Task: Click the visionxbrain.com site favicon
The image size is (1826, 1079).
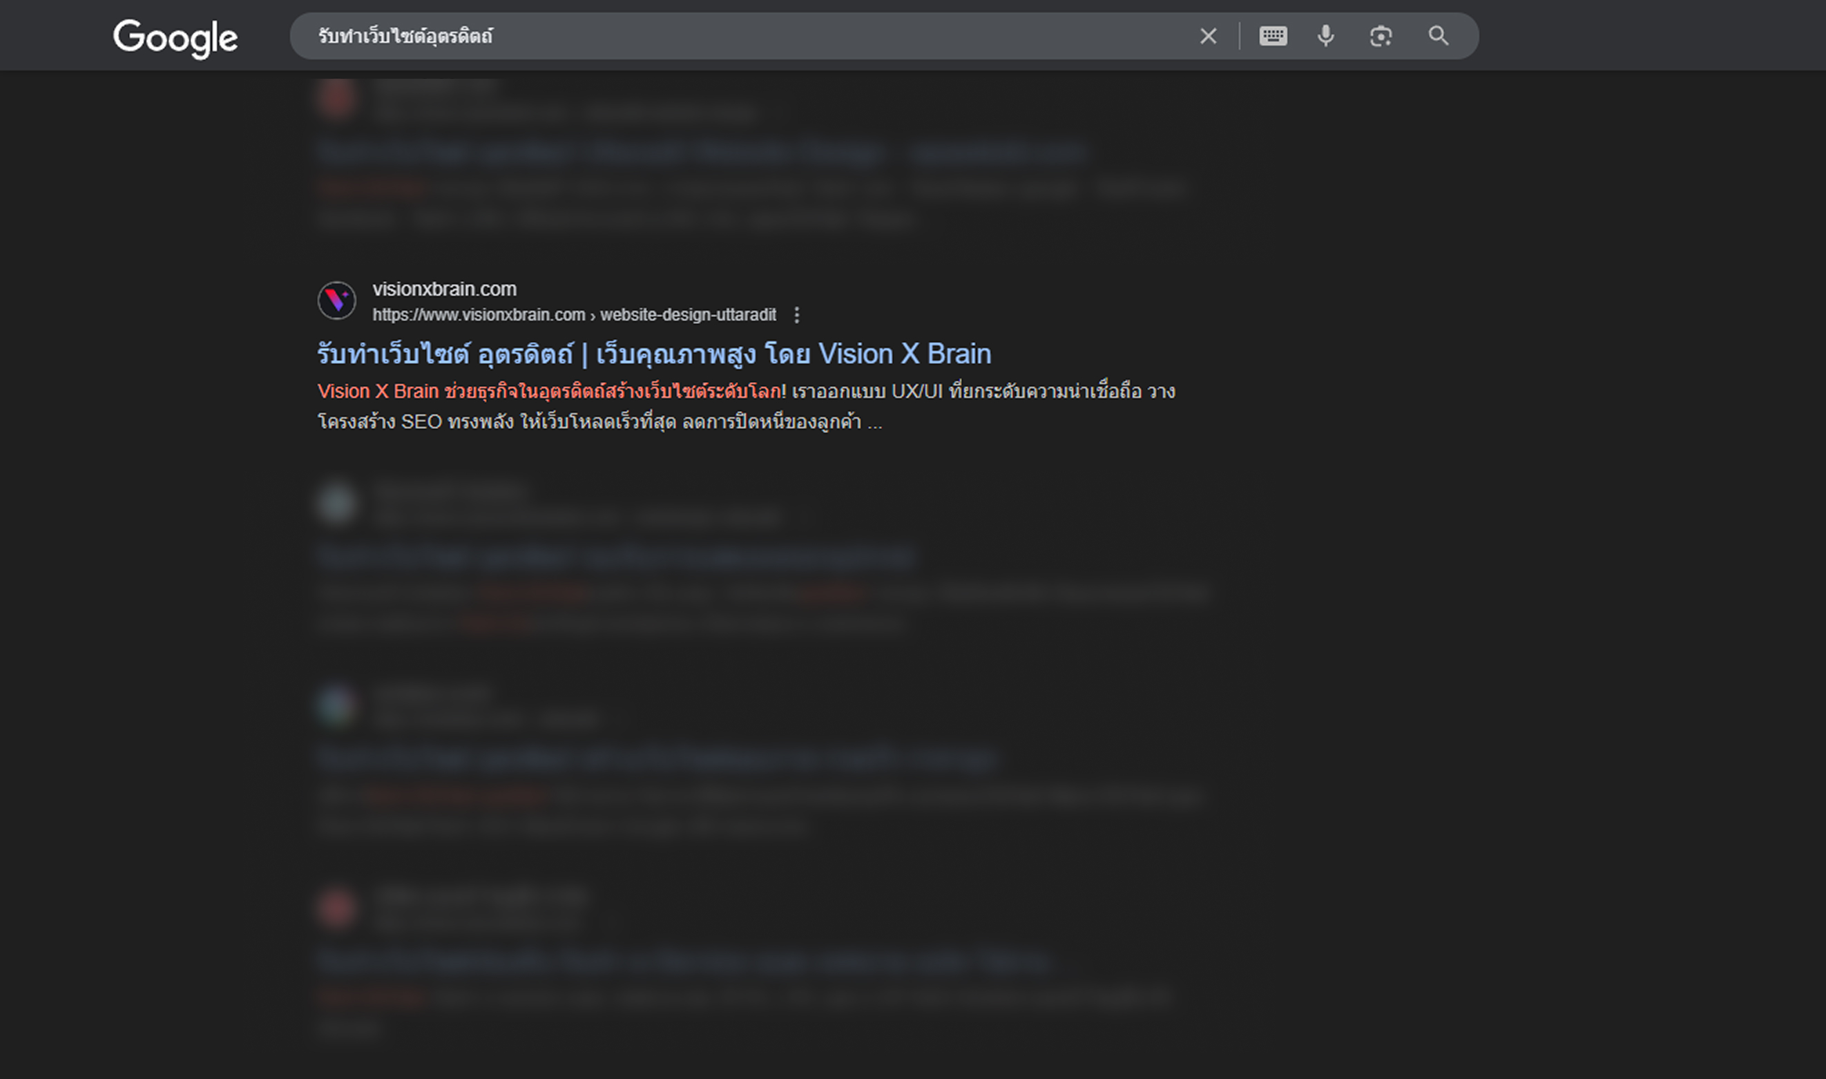Action: tap(336, 300)
